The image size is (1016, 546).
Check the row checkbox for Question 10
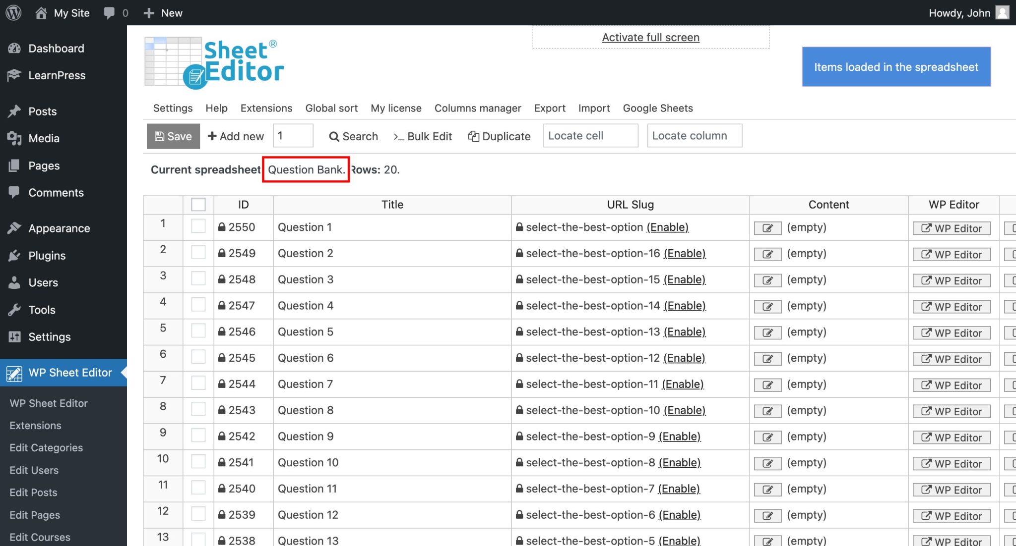198,461
